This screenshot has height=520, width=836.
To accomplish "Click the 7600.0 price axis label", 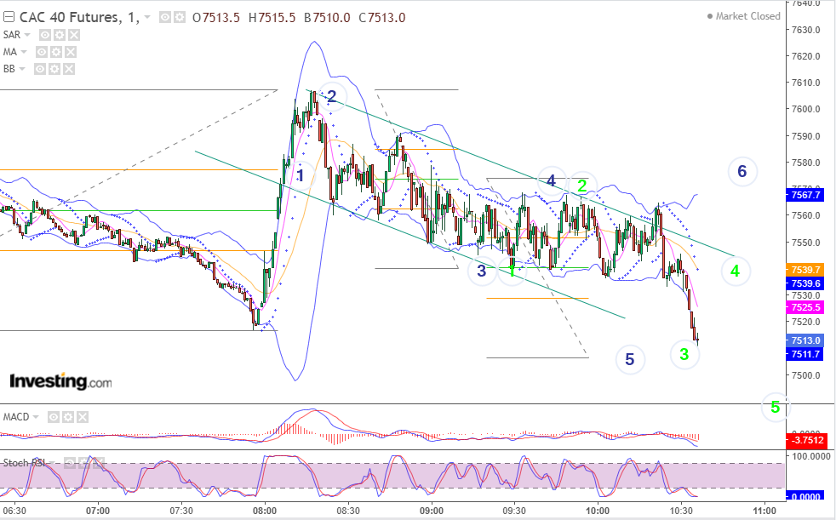I will click(x=806, y=109).
